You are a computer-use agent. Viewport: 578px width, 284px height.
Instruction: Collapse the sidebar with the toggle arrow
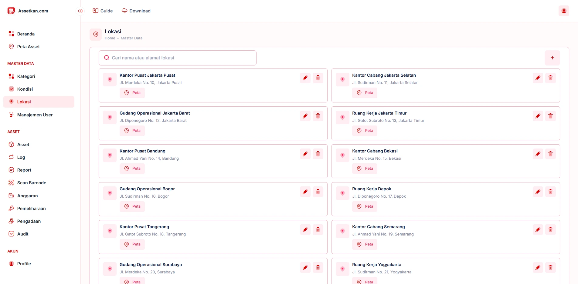pyautogui.click(x=80, y=11)
